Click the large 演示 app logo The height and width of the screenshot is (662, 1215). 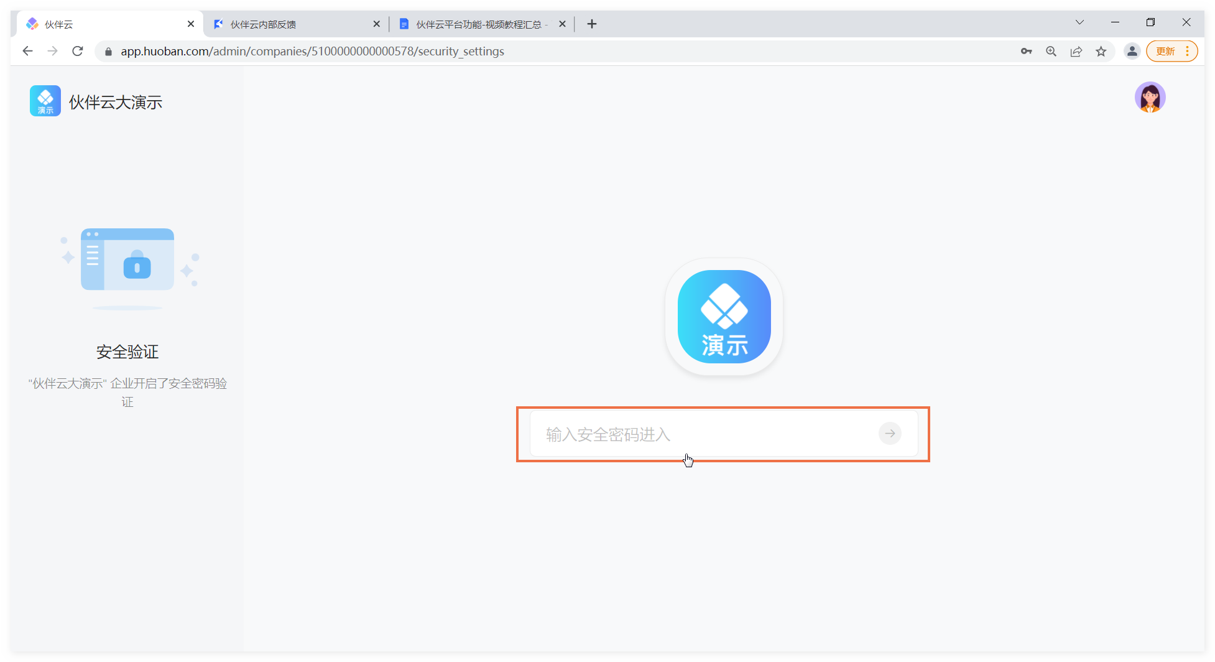[724, 317]
